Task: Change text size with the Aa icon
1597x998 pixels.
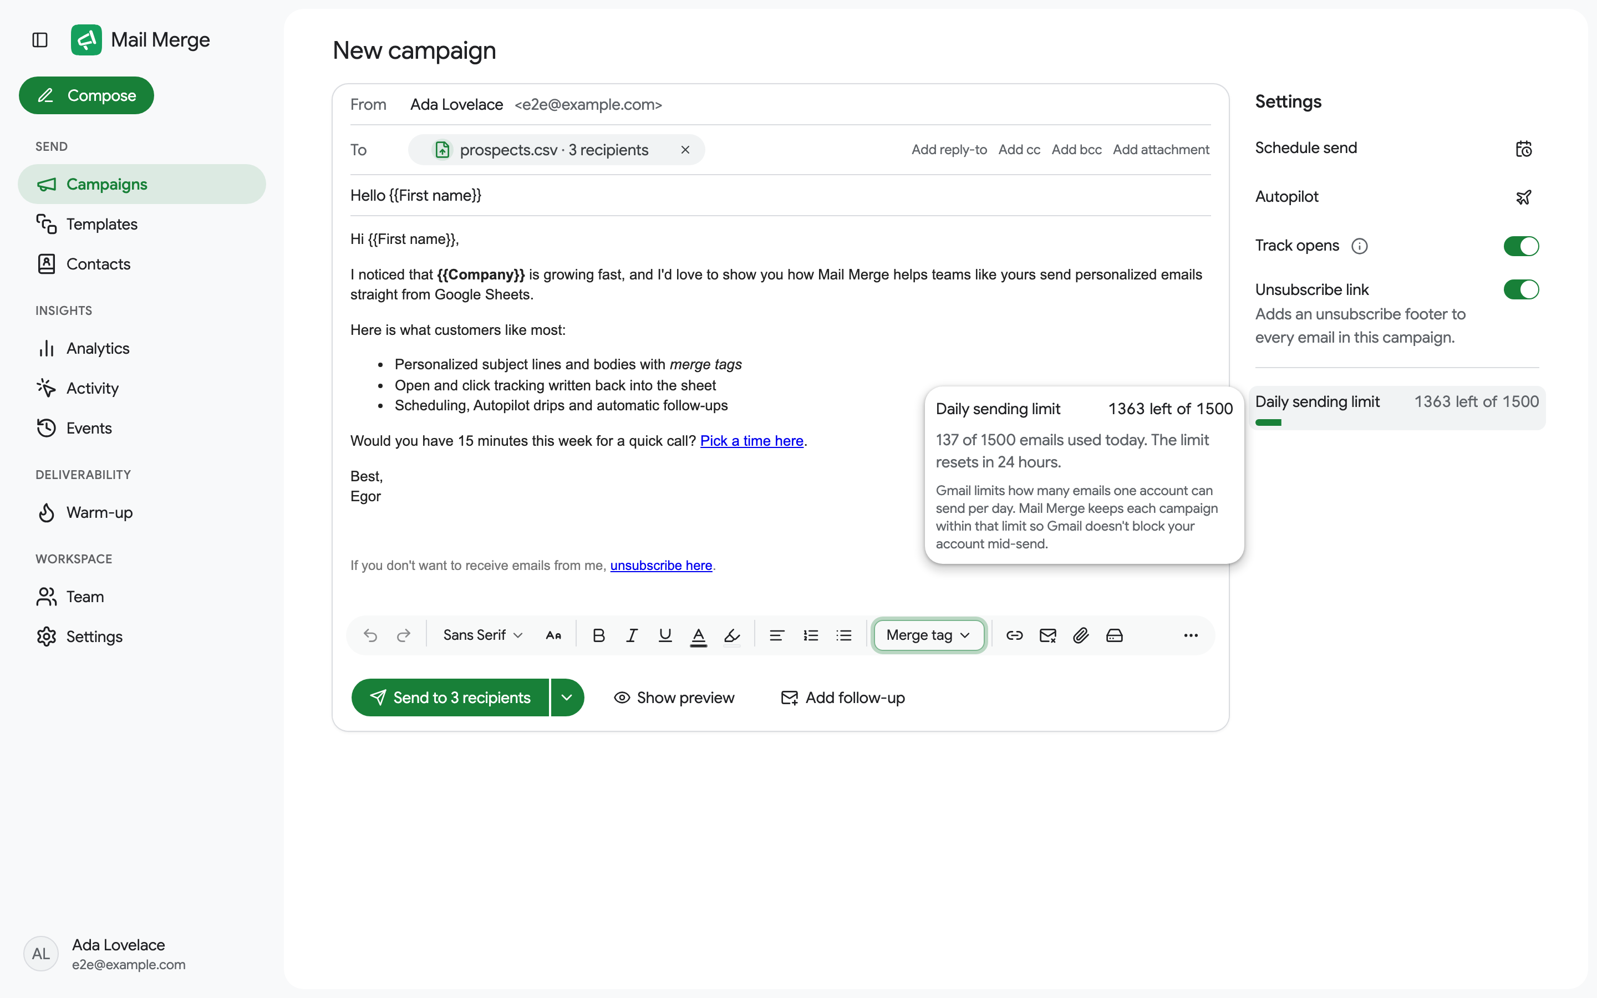Action: point(553,635)
